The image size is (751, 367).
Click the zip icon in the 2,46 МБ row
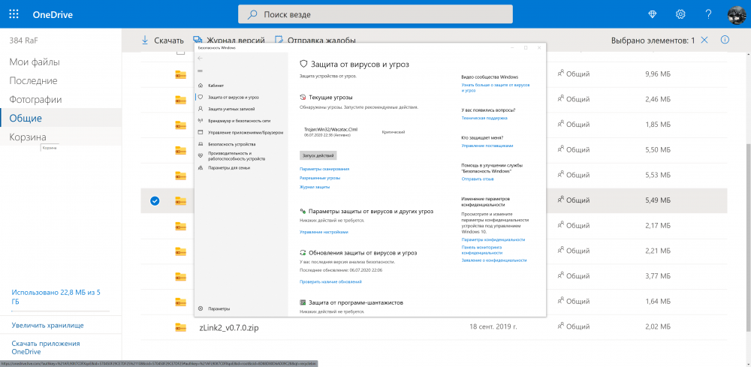point(180,100)
